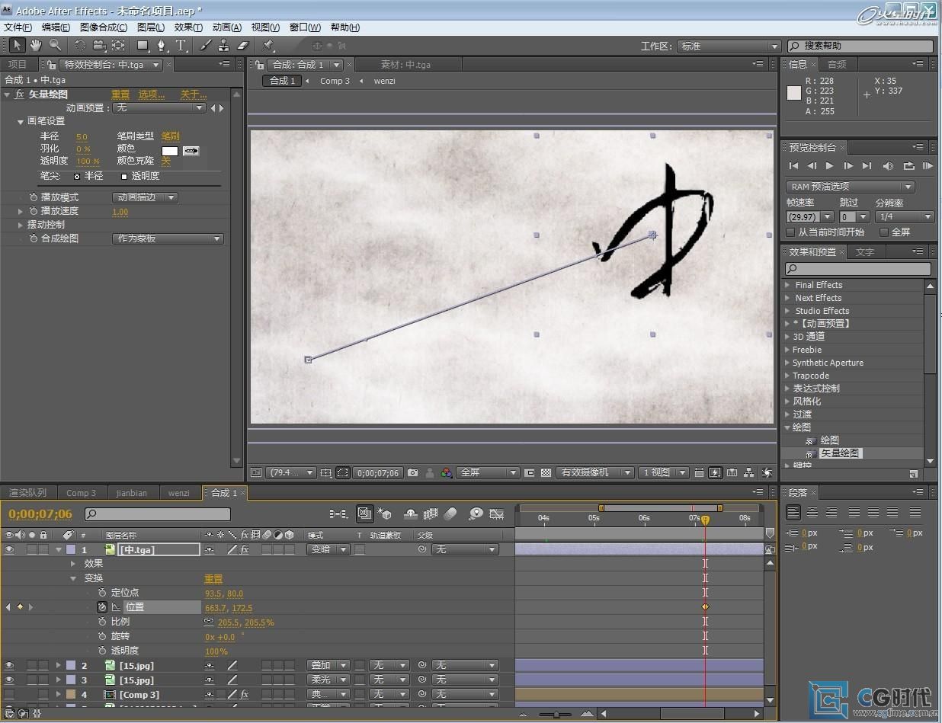This screenshot has height=723, width=942.
Task: Jump to first frame in preview panel
Action: [793, 165]
